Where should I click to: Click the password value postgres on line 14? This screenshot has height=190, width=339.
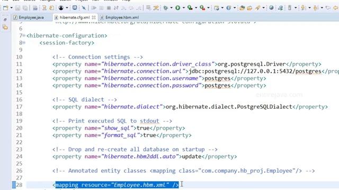click(218, 85)
